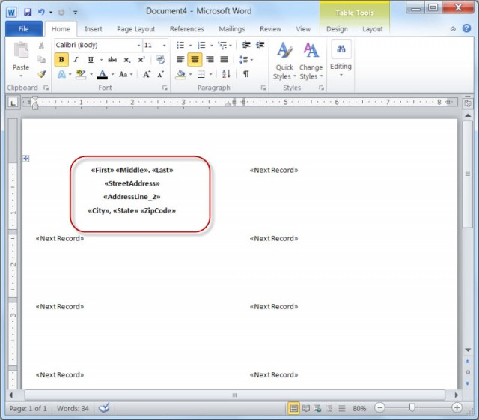Toggle paragraph marks display
The image size is (479, 420).
pos(245,74)
